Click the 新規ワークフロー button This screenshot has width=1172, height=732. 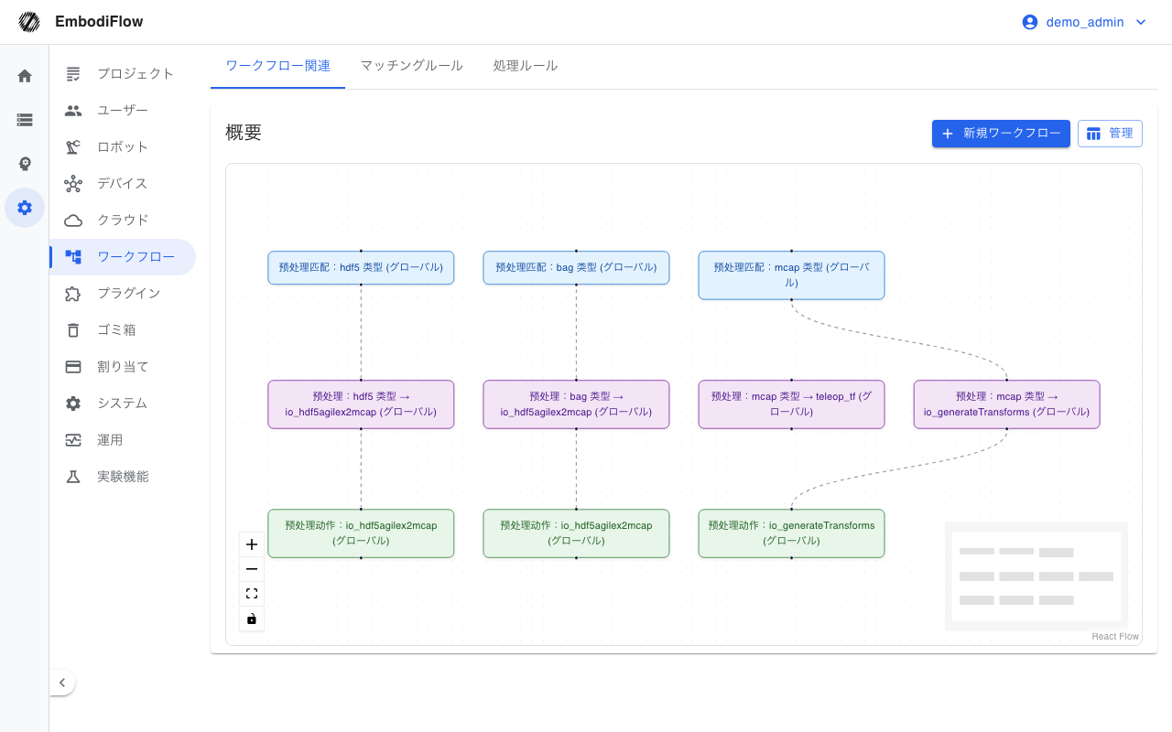click(x=1001, y=134)
